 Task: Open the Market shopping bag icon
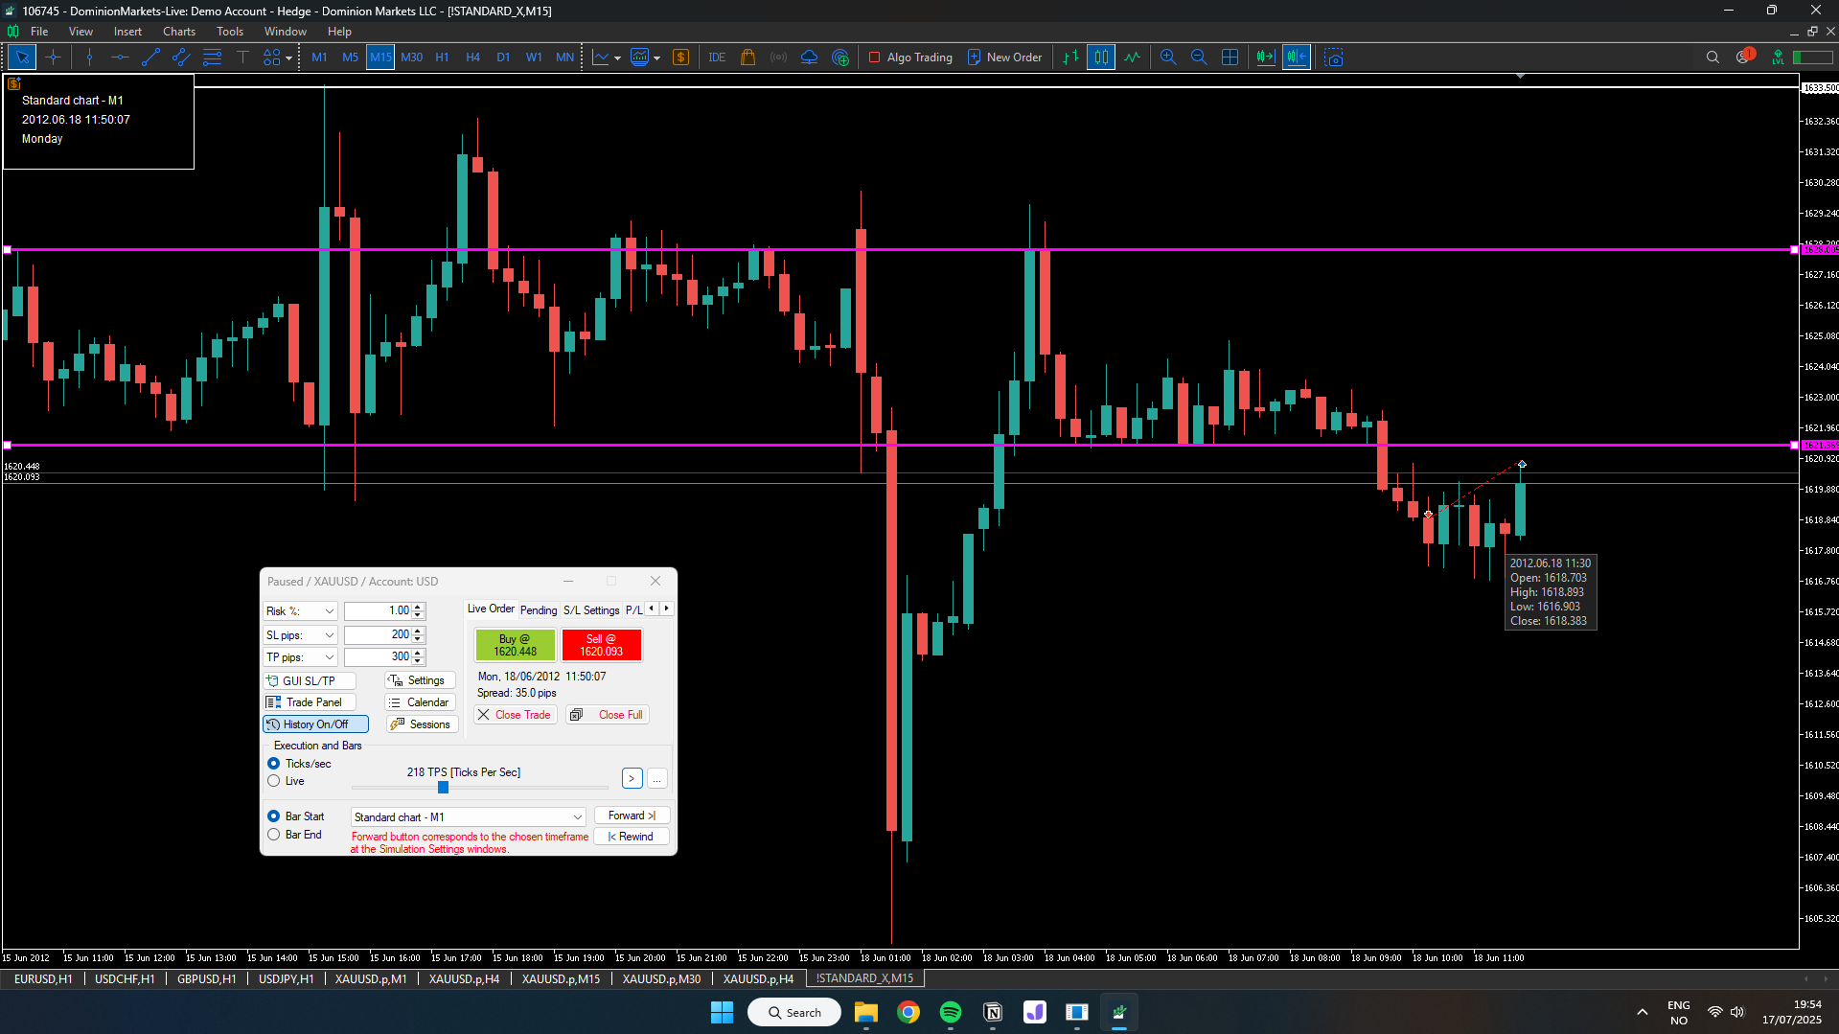point(748,57)
